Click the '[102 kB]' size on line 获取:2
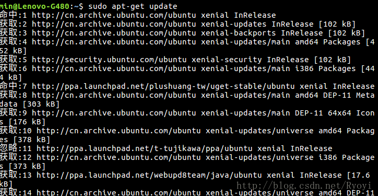Screen dimensions: 378x196 (337, 24)
